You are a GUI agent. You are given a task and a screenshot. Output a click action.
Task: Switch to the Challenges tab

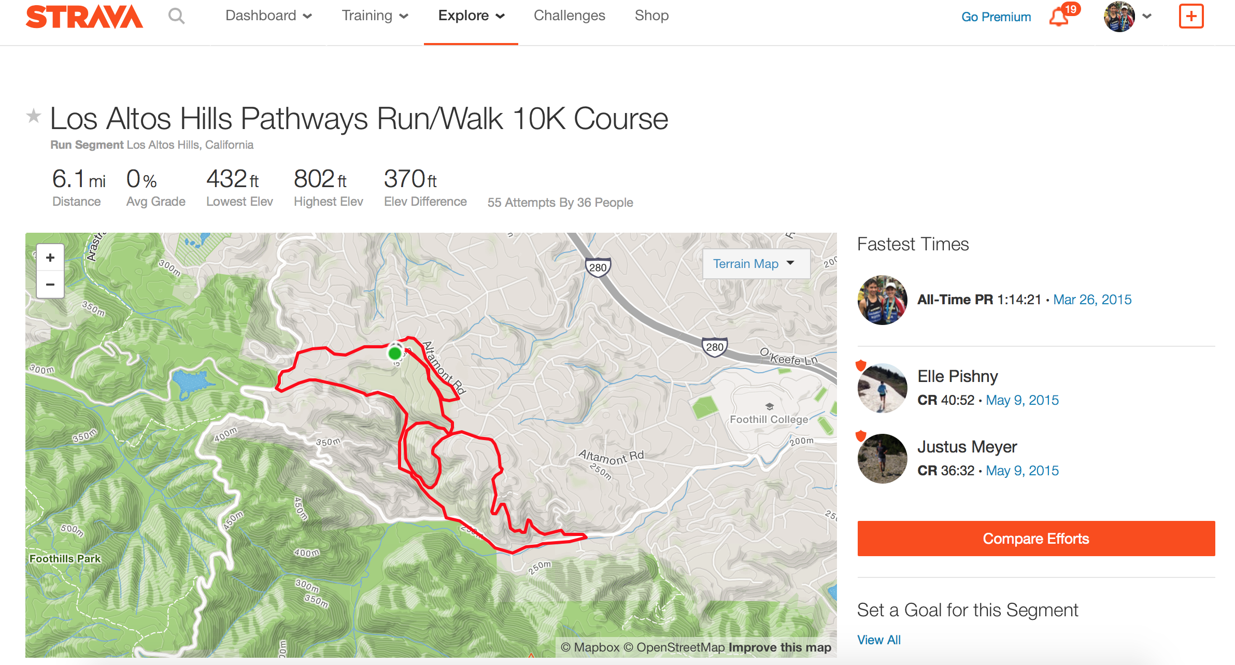coord(569,16)
